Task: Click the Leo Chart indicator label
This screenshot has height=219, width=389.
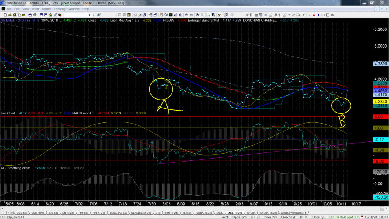Action: coord(8,113)
